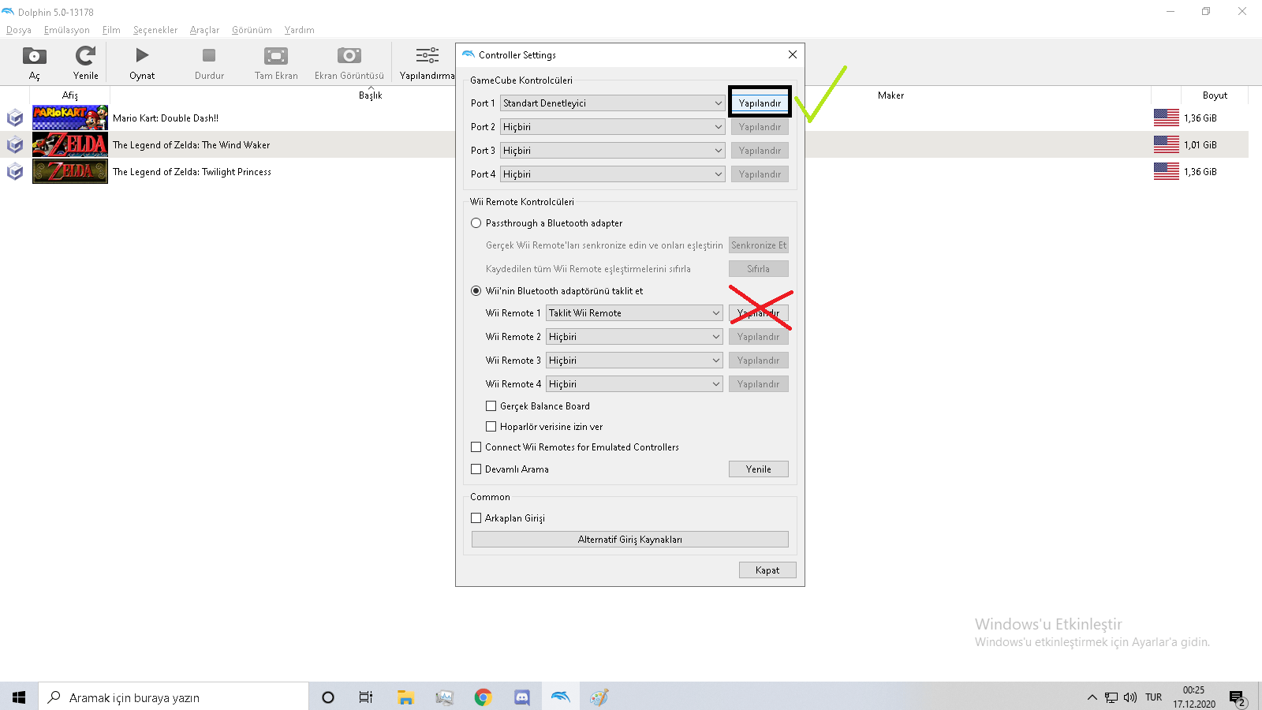Open the Port 4 controller dropdown
The width and height of the screenshot is (1262, 710).
pos(613,174)
